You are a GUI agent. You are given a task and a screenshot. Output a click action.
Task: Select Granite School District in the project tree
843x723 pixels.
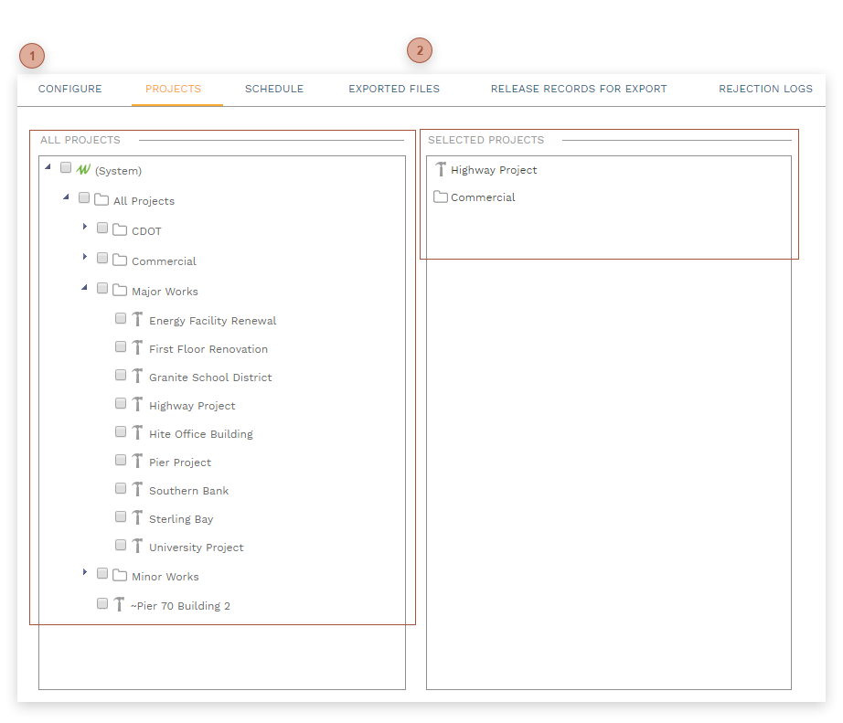tap(210, 377)
